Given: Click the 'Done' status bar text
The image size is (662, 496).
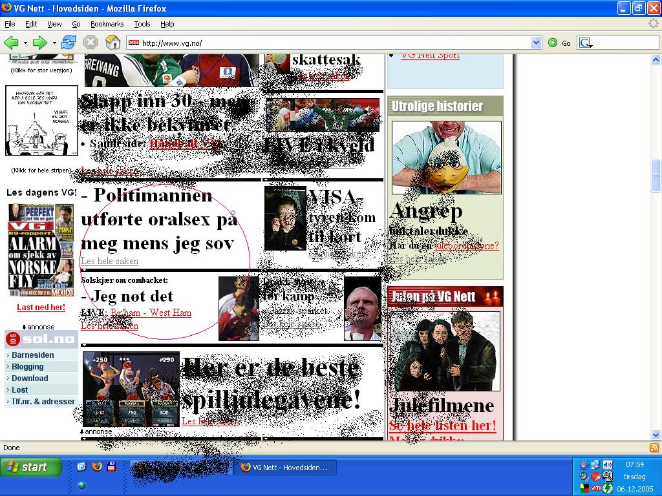Looking at the screenshot, I should coord(12,448).
